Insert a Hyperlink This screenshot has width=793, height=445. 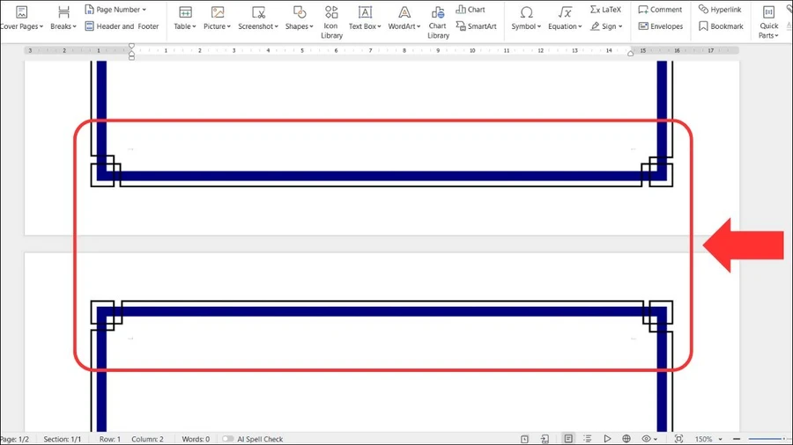pyautogui.click(x=720, y=9)
